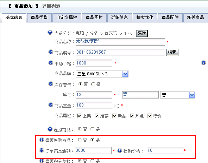Click 编辑 button next to 商品编号
Image resolution: width=208 pixels, height=163 pixels.
pos(172,52)
